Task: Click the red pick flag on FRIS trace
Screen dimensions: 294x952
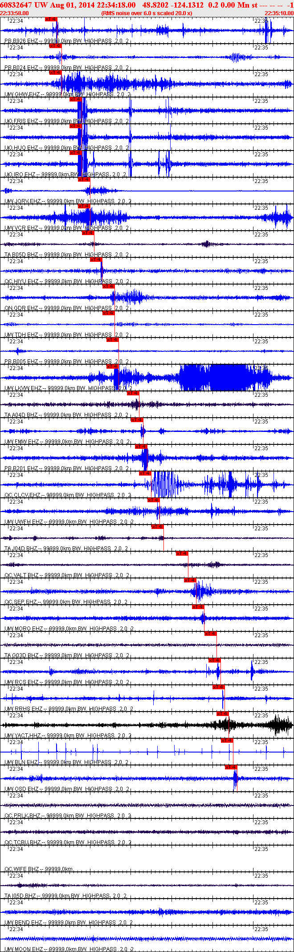Action: pos(75,99)
